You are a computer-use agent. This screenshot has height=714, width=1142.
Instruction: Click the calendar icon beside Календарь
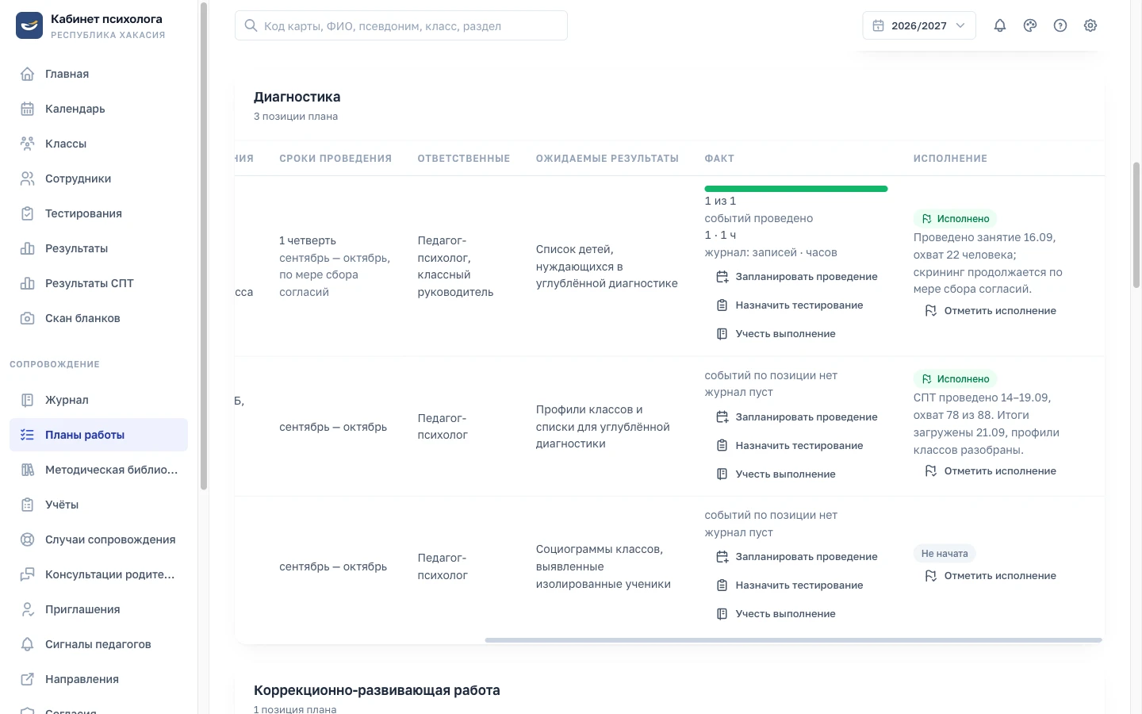tap(28, 109)
